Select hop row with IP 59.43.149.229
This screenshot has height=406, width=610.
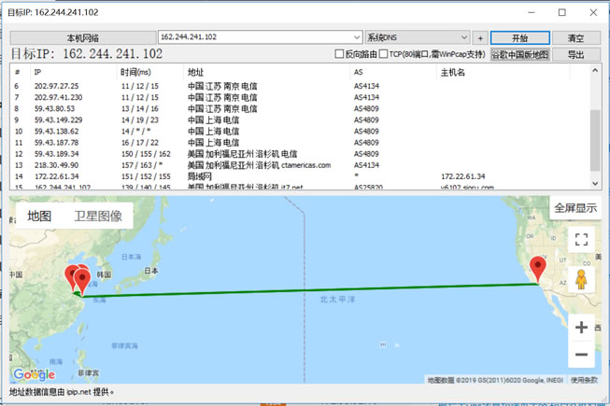coord(300,119)
